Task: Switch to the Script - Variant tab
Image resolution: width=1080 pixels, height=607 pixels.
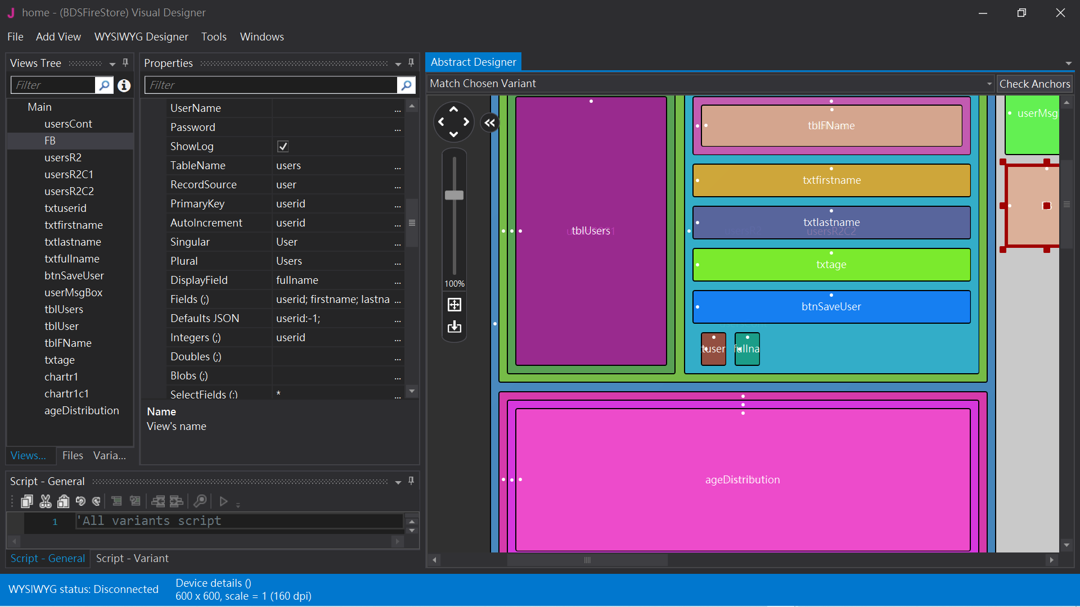Action: click(x=132, y=558)
